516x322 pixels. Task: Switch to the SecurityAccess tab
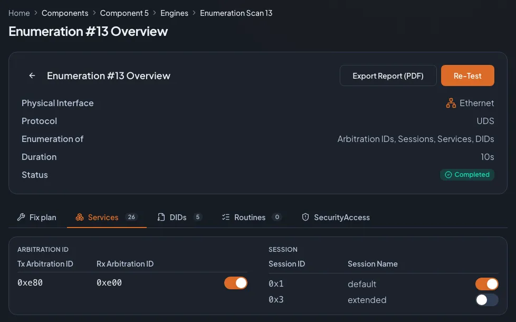tap(336, 217)
